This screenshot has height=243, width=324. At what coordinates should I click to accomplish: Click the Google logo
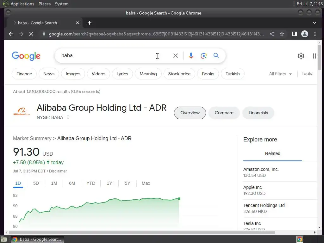pyautogui.click(x=26, y=56)
